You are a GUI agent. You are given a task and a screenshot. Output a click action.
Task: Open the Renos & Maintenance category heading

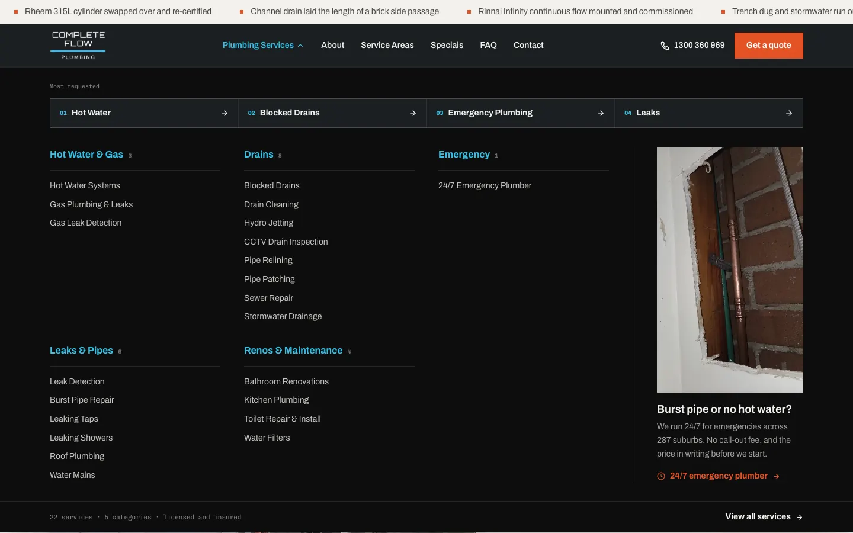pyautogui.click(x=293, y=351)
